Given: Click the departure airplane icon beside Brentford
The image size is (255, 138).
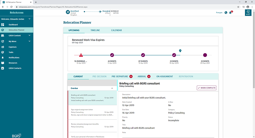Looking at the screenshot, I should (68, 12).
